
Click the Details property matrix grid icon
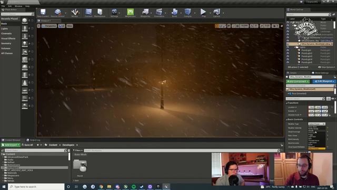pyautogui.click(x=329, y=99)
